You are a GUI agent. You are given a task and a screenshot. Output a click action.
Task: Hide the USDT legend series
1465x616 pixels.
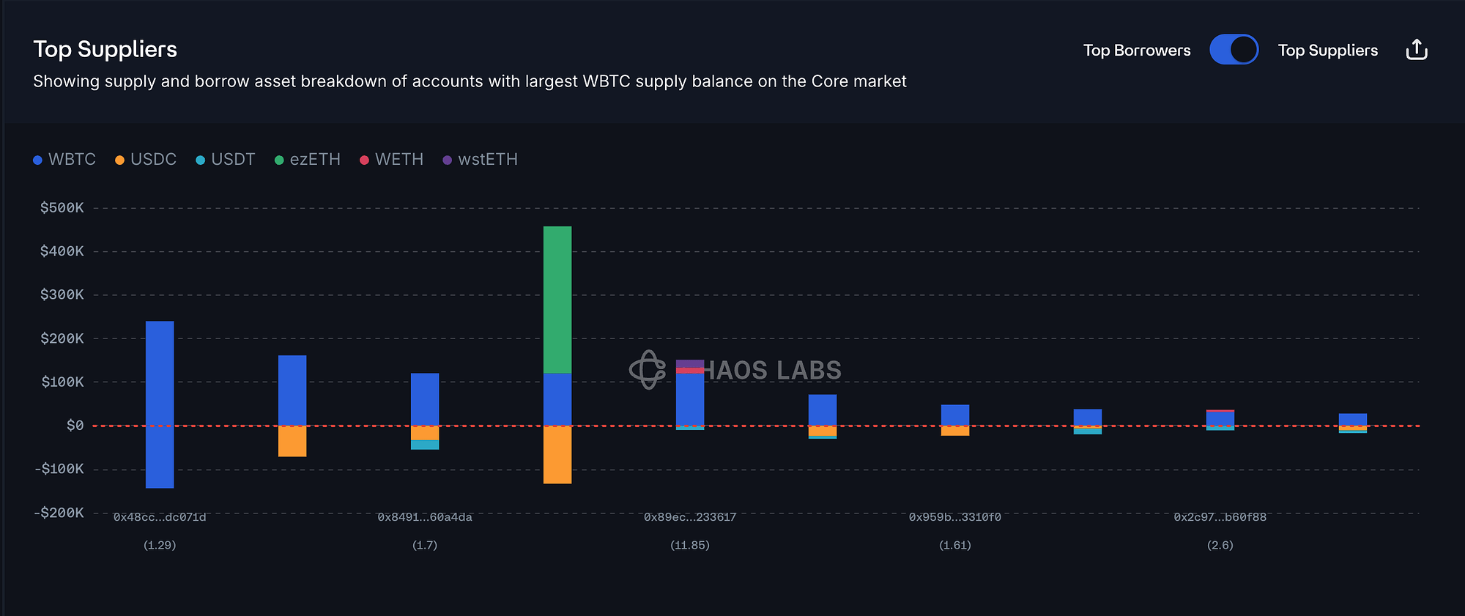[226, 160]
